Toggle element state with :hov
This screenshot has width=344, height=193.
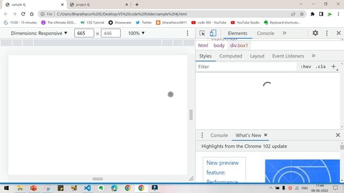point(306,66)
